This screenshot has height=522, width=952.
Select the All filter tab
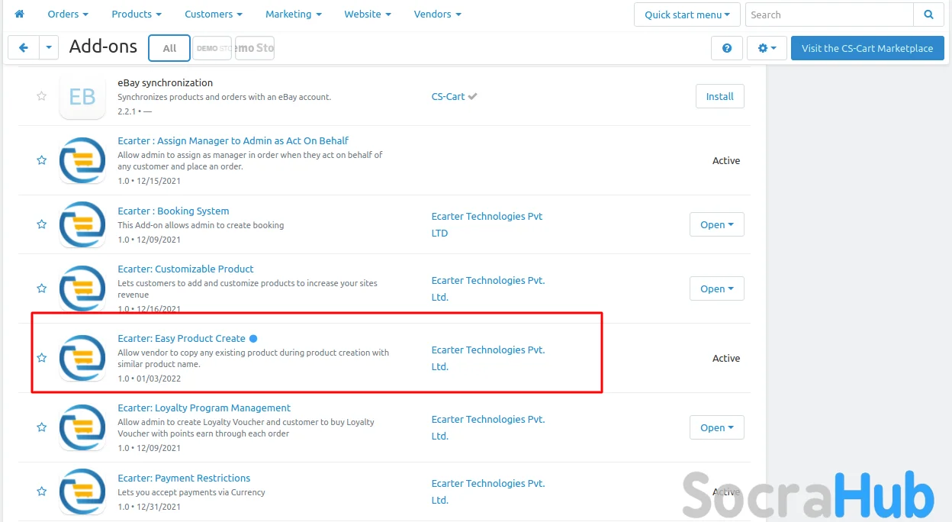[169, 48]
